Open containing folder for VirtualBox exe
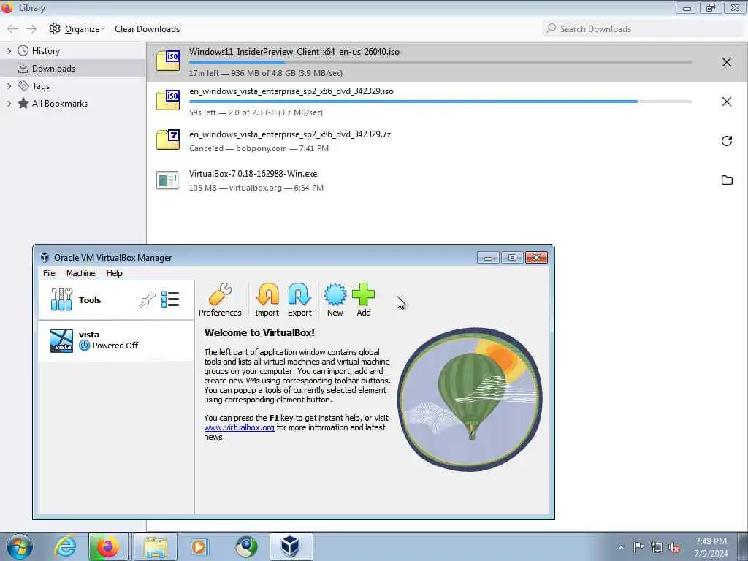This screenshot has height=561, width=748. (727, 180)
